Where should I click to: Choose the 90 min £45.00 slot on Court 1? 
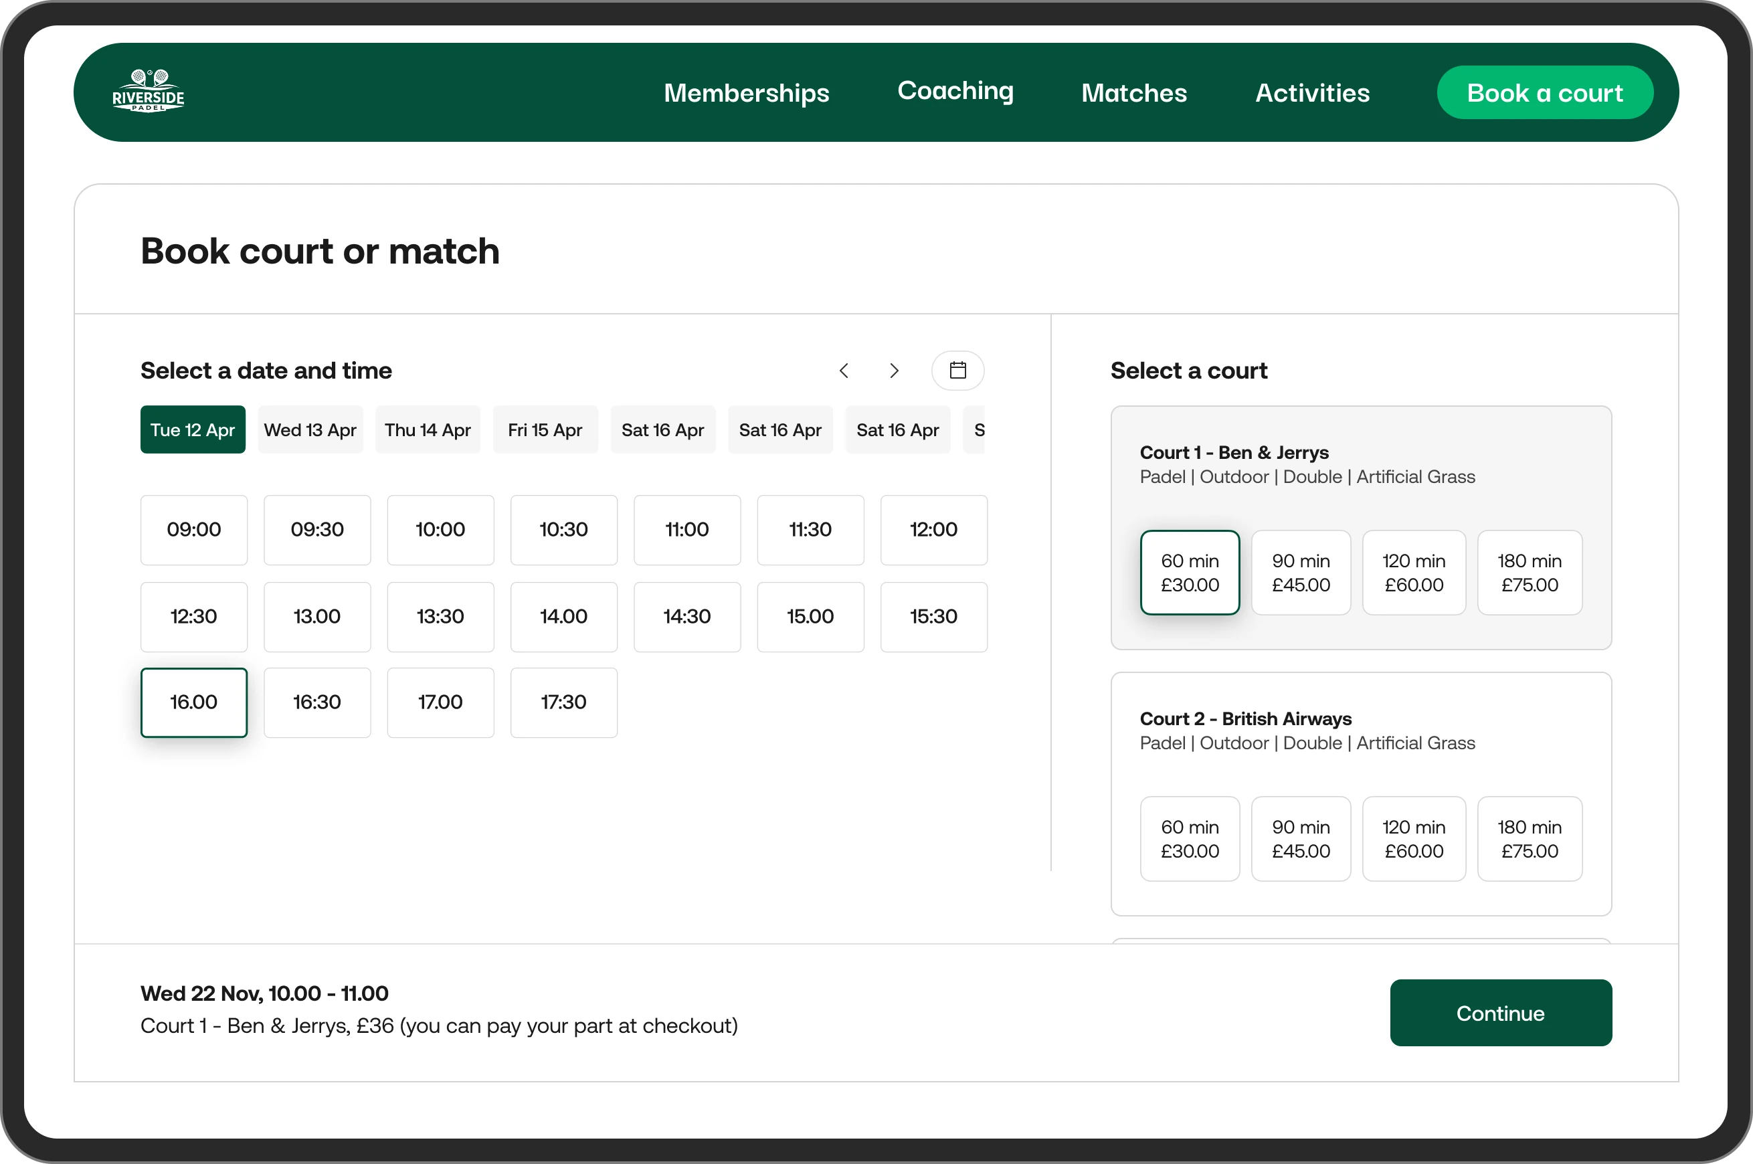point(1301,573)
